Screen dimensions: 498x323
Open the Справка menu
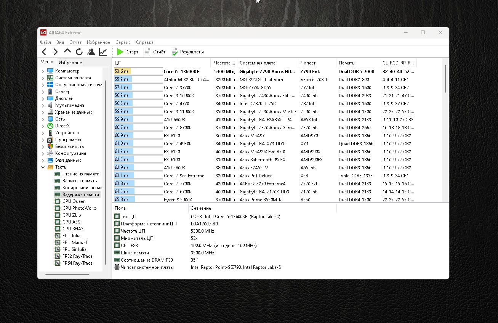coord(145,42)
